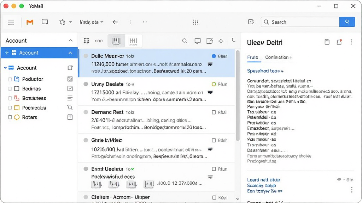Click the filter lines icon on Ghrie tr/Mleo email
The image size is (362, 203).
[210, 149]
